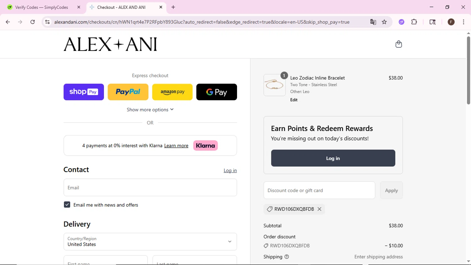This screenshot has height=265, width=471.
Task: Click the Leo Zodiac Inline Bracelet title
Action: [x=317, y=78]
